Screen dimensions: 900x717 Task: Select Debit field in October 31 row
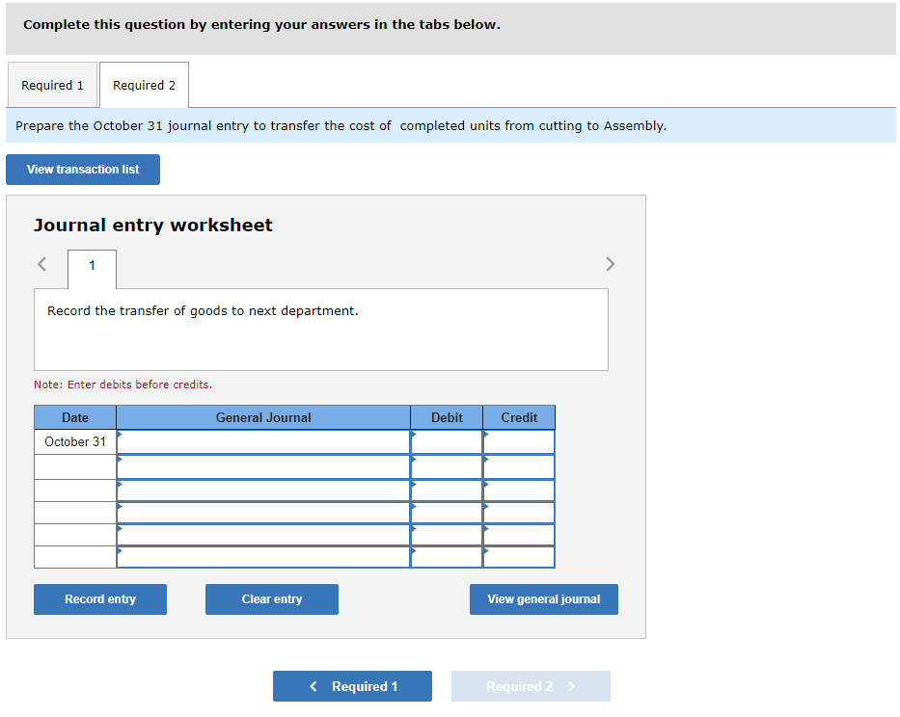pos(447,441)
